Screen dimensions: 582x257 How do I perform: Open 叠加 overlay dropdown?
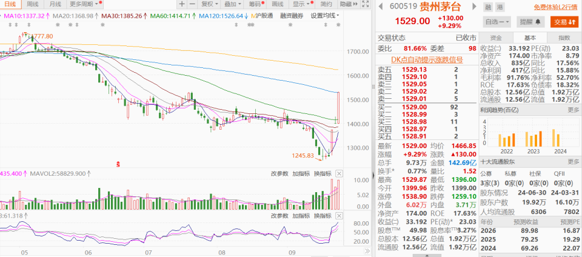[x=232, y=4]
